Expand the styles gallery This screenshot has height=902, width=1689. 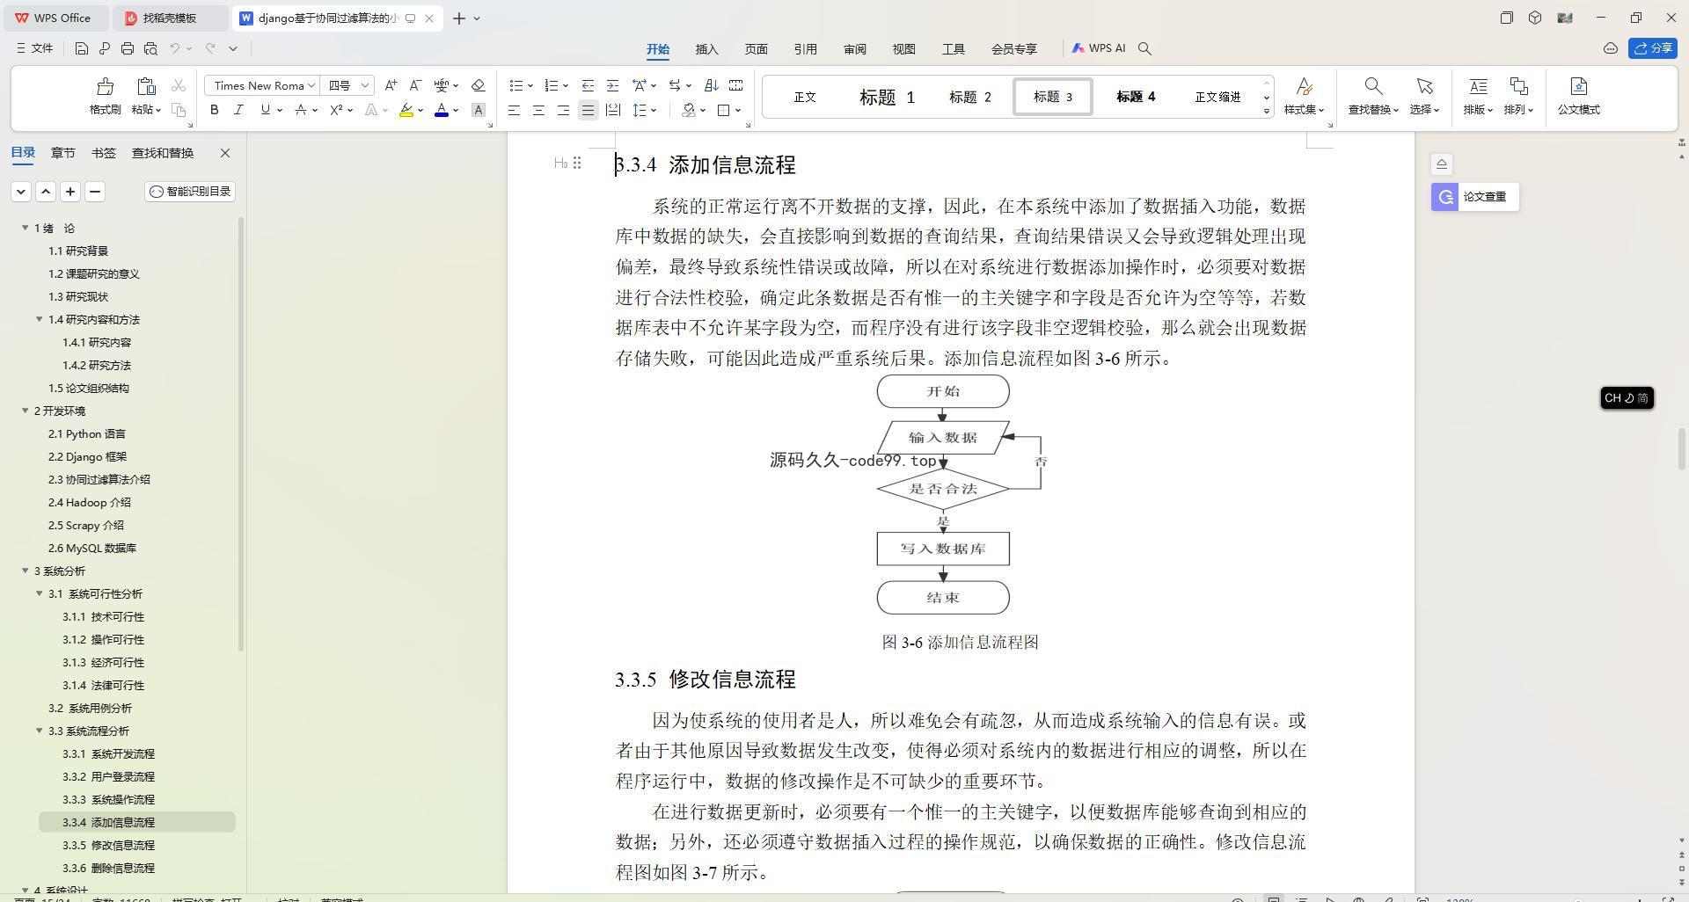click(x=1267, y=111)
